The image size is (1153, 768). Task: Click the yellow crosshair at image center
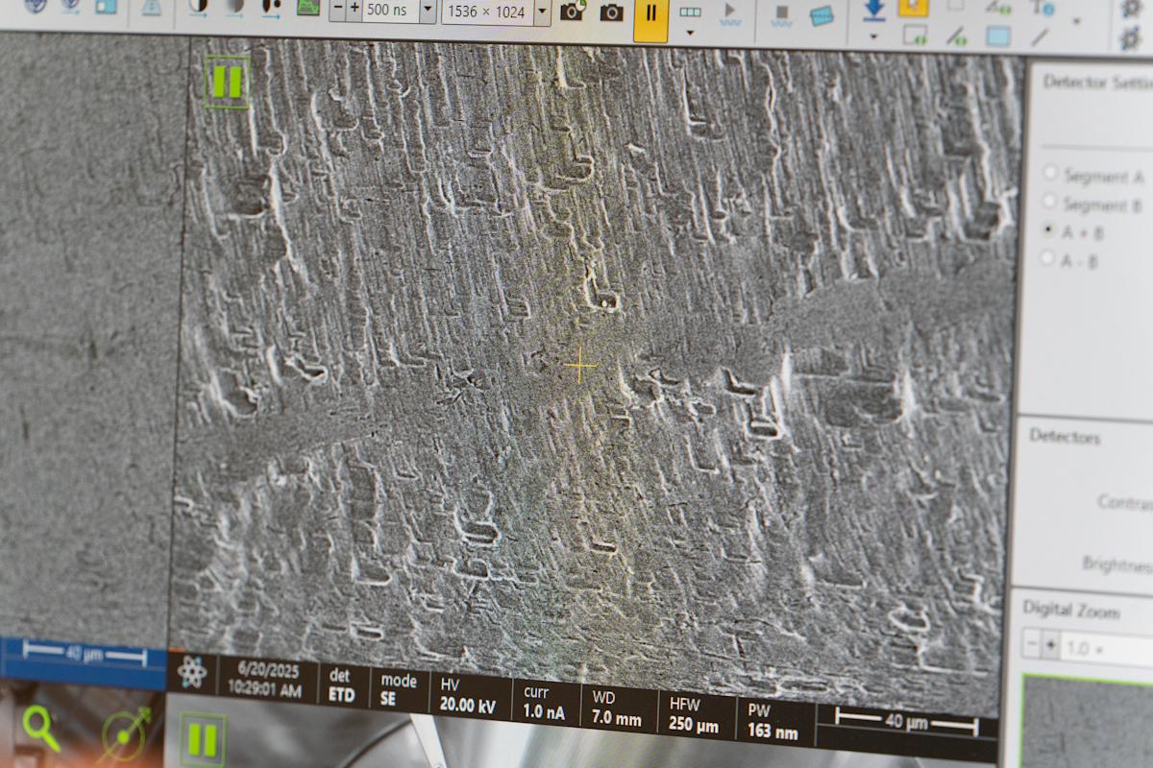click(580, 366)
